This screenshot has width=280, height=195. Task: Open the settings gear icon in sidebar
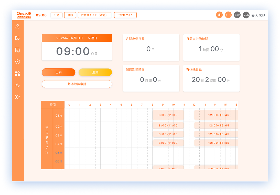[17, 62]
